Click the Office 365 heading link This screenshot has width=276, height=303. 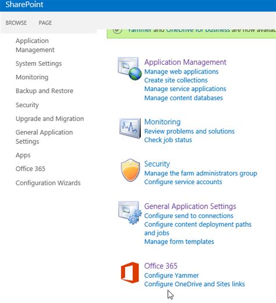161,266
